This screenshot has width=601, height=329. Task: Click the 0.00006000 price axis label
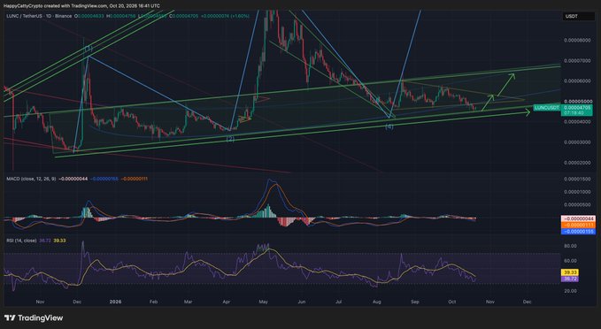click(x=577, y=80)
